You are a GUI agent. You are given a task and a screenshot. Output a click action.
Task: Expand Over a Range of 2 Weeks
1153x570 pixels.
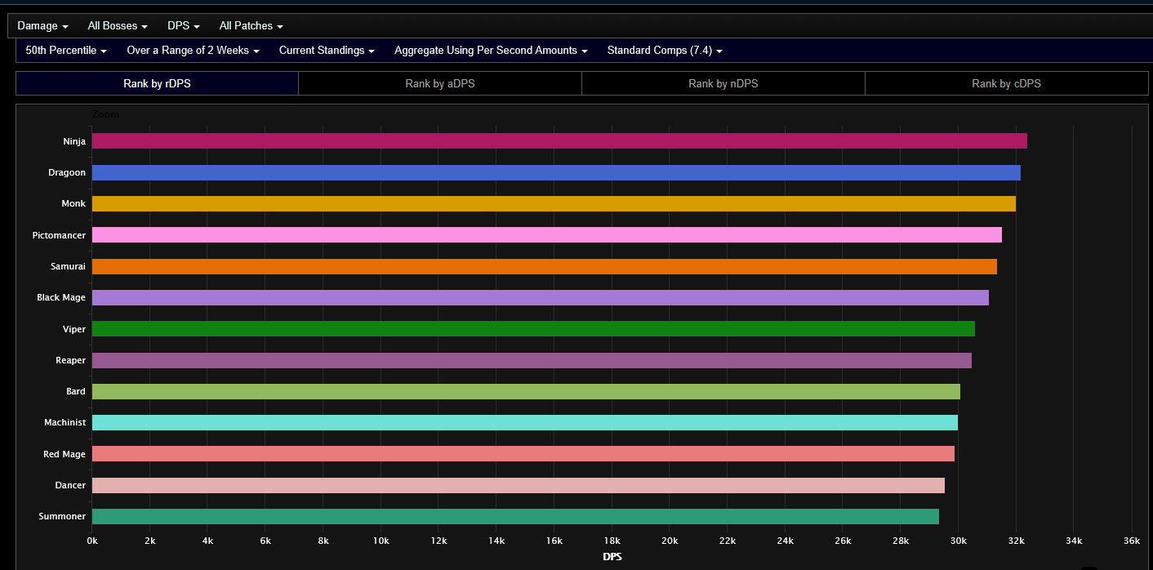click(193, 51)
